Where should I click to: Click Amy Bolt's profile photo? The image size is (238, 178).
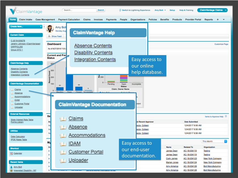[x=50, y=28]
